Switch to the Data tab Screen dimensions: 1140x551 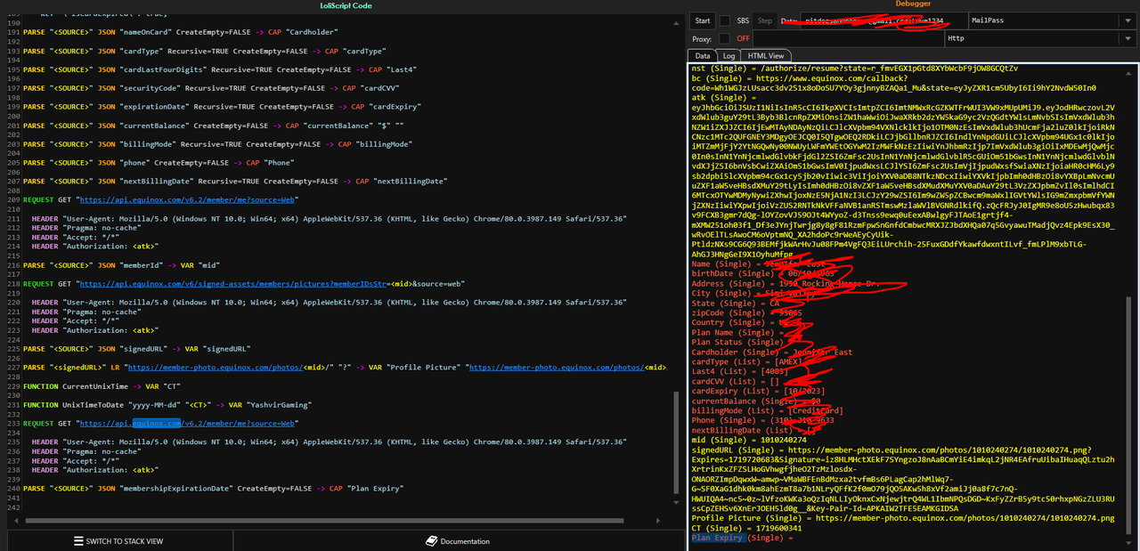click(703, 55)
